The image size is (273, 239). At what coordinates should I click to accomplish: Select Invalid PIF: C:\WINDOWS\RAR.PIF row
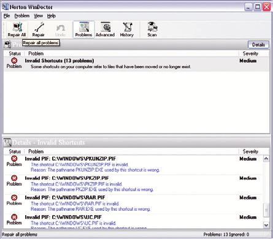pos(133,203)
